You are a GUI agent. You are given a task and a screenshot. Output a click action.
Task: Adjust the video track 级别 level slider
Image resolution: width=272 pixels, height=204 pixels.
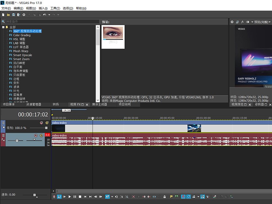coord(46,128)
